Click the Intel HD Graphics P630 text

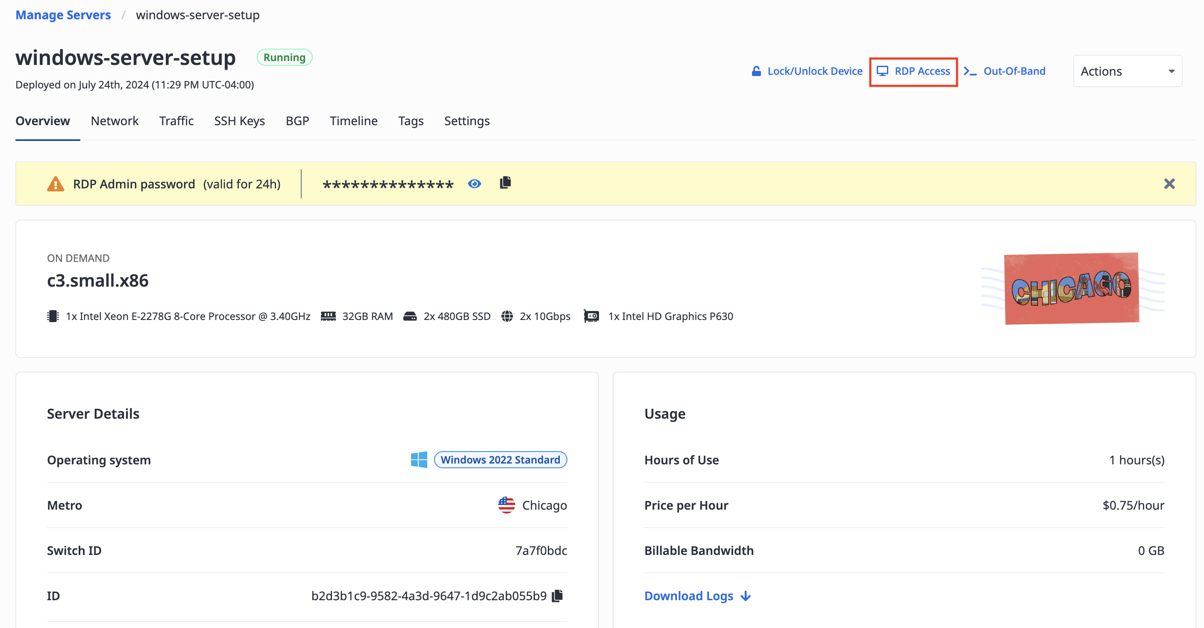coord(670,316)
